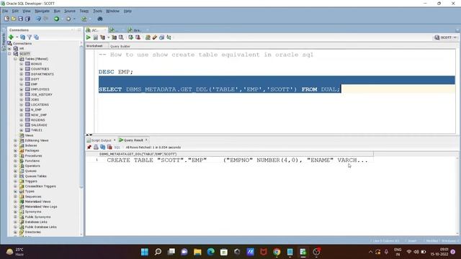Expand the EMP table node
Image resolution: width=461 pixels, height=259 pixels.
[21, 84]
